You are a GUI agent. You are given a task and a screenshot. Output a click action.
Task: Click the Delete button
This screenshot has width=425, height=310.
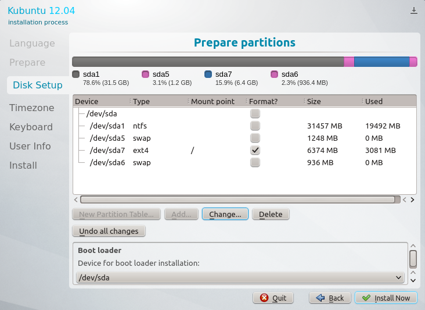(x=271, y=214)
